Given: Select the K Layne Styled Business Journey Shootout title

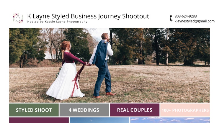Looking at the screenshot, I should (x=88, y=16).
